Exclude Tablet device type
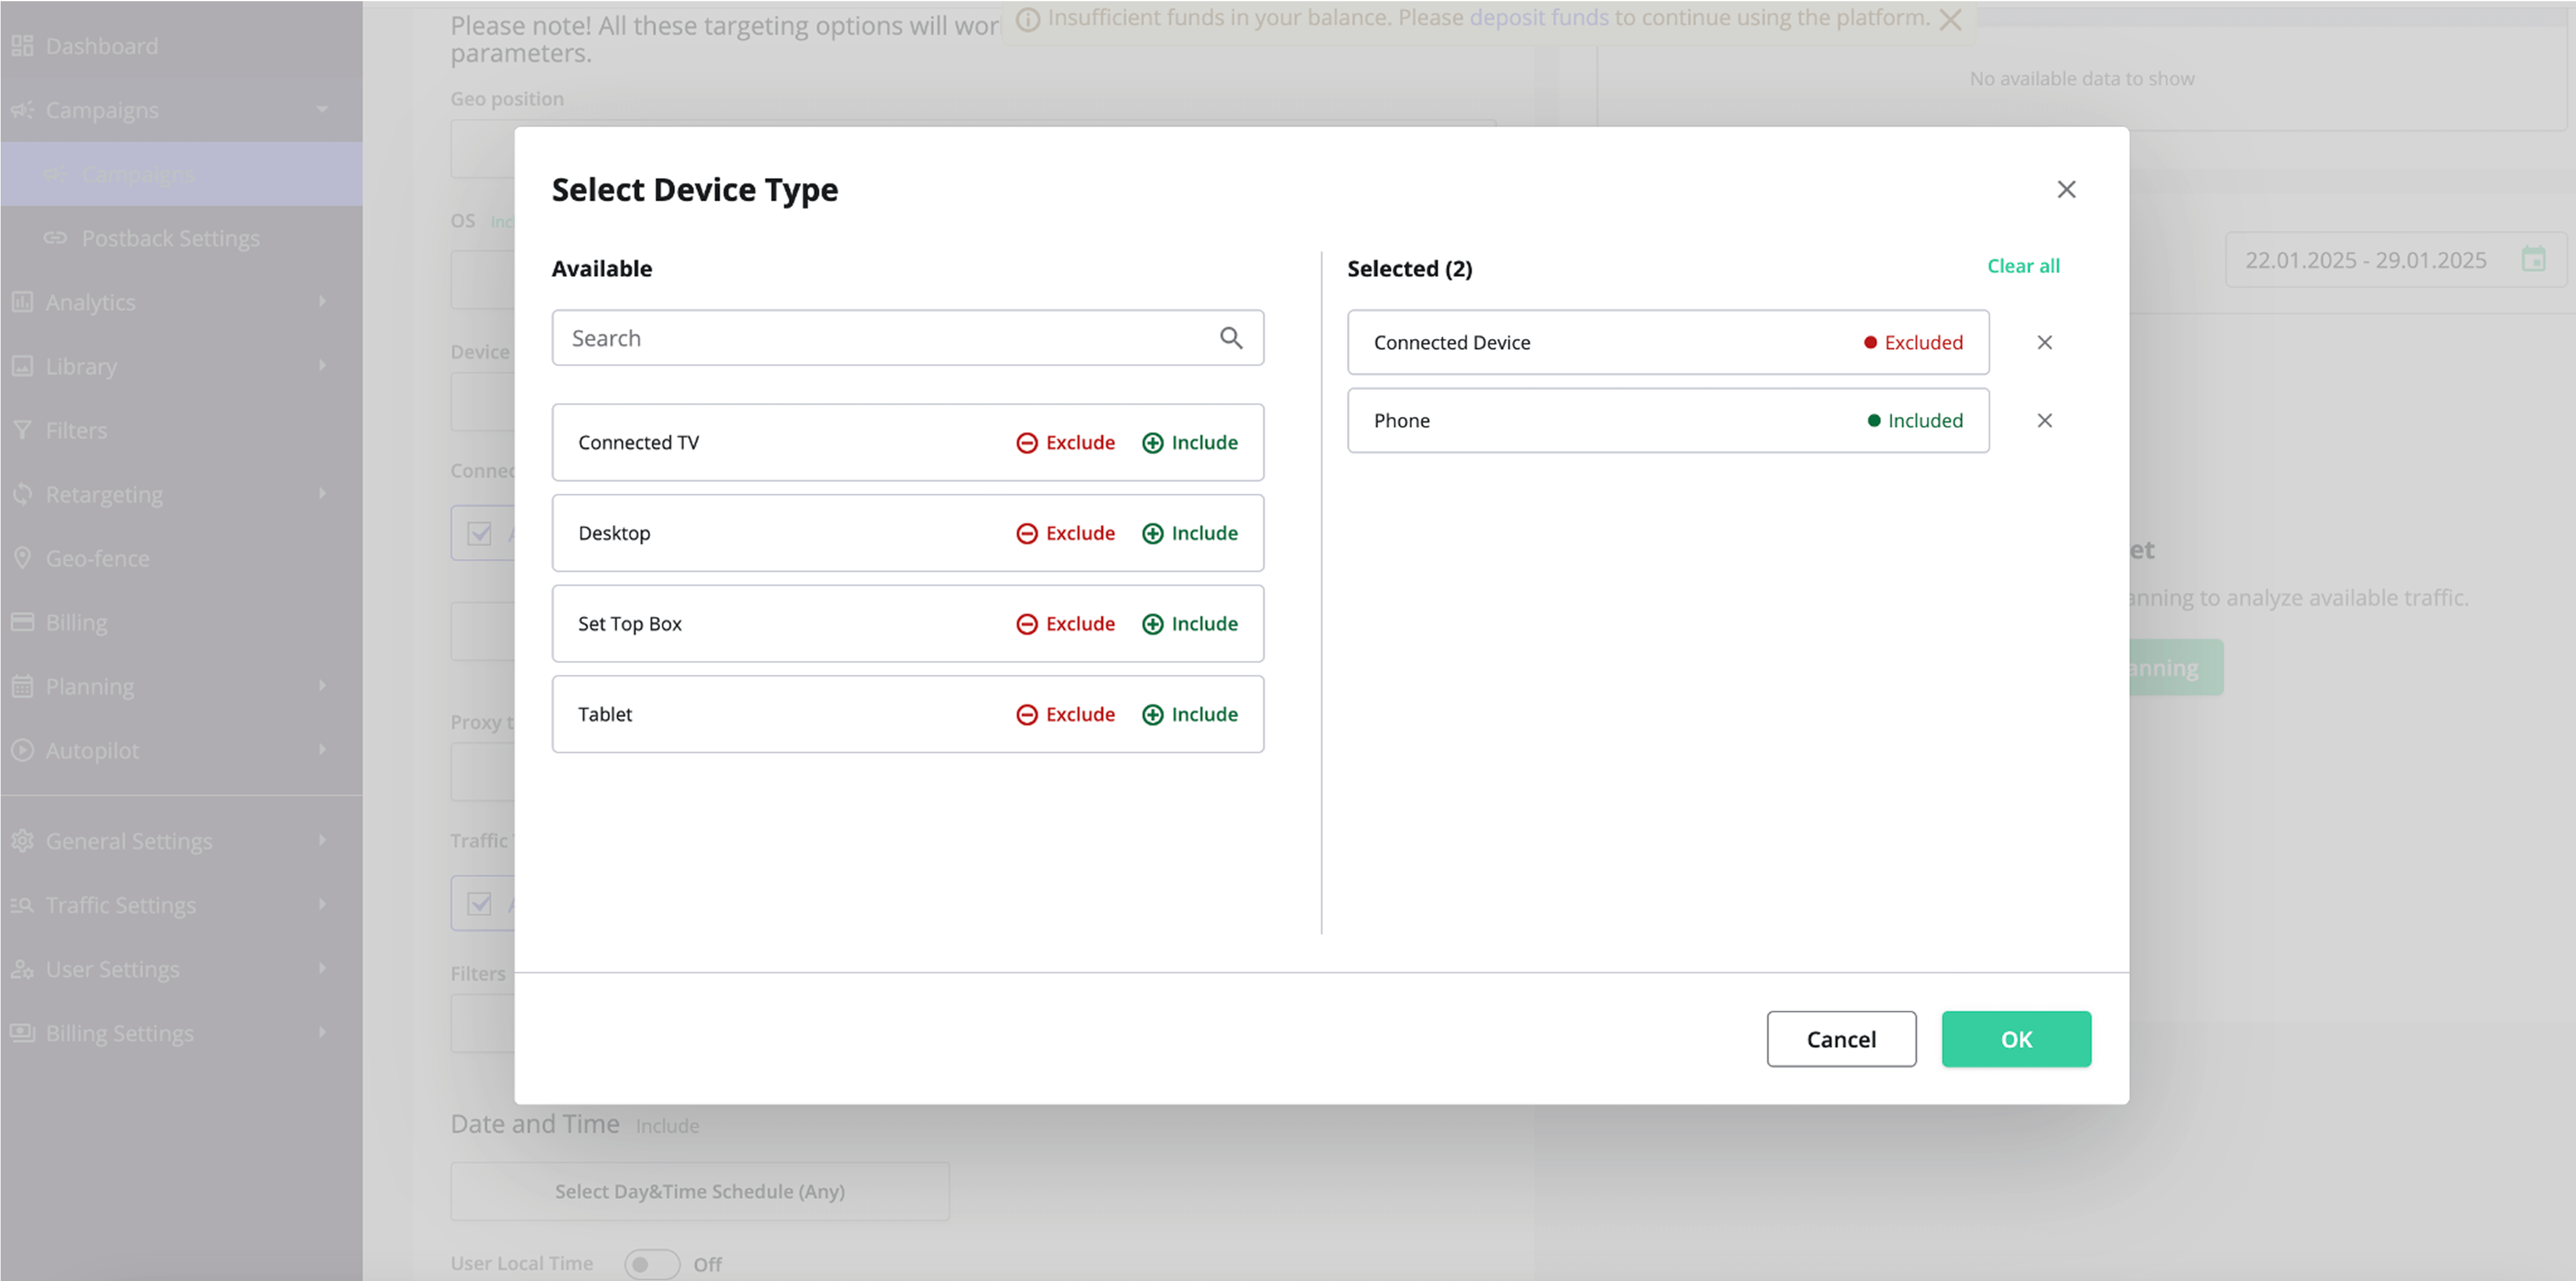This screenshot has width=2576, height=1281. (1065, 714)
